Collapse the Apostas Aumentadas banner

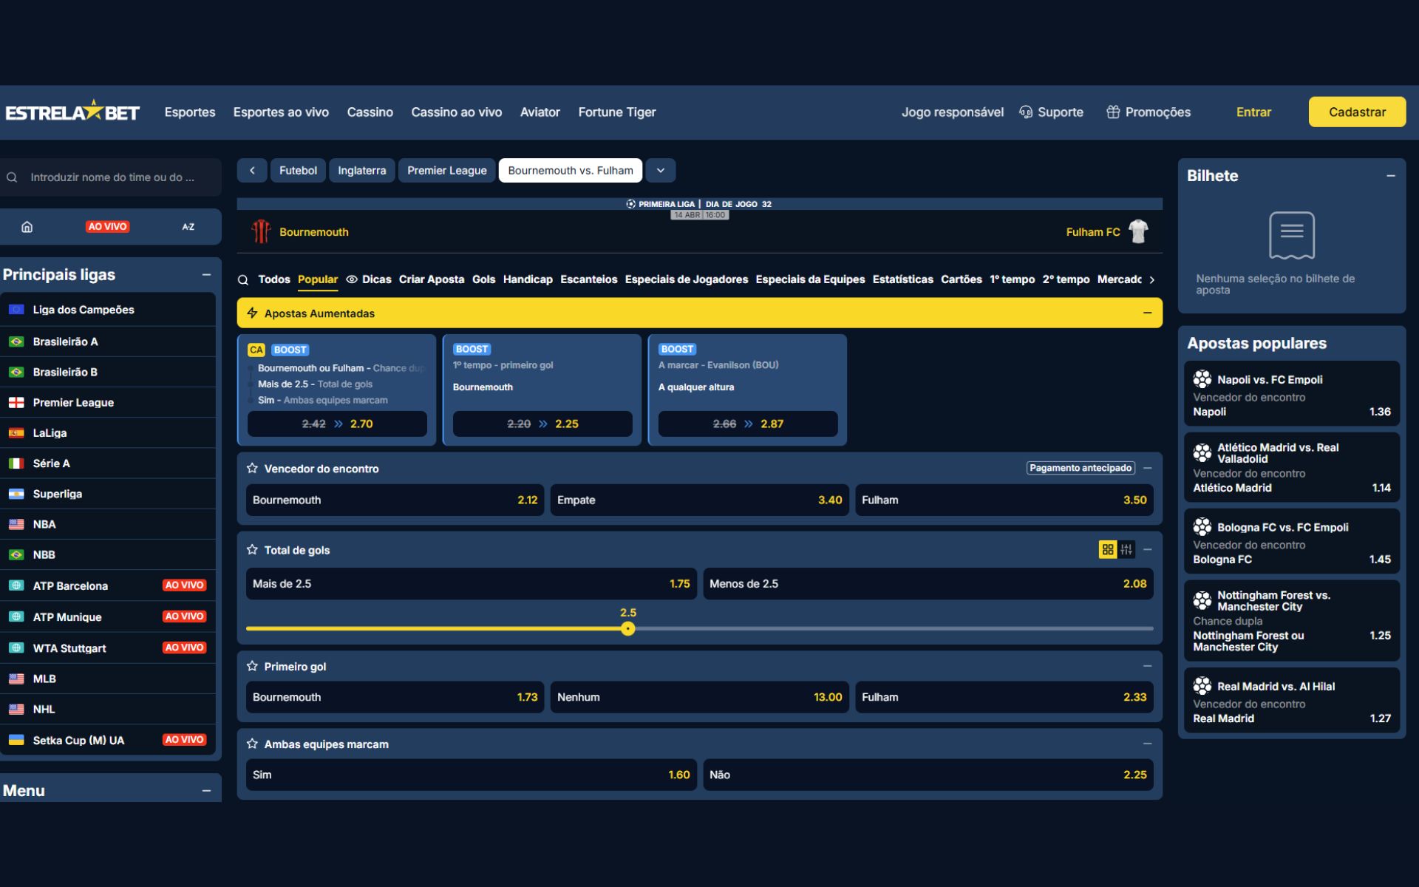click(1147, 313)
